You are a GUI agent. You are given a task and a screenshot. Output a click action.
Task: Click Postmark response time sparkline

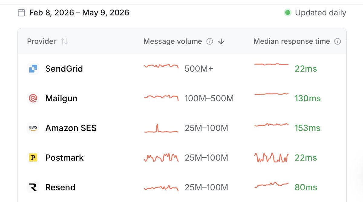pyautogui.click(x=271, y=158)
